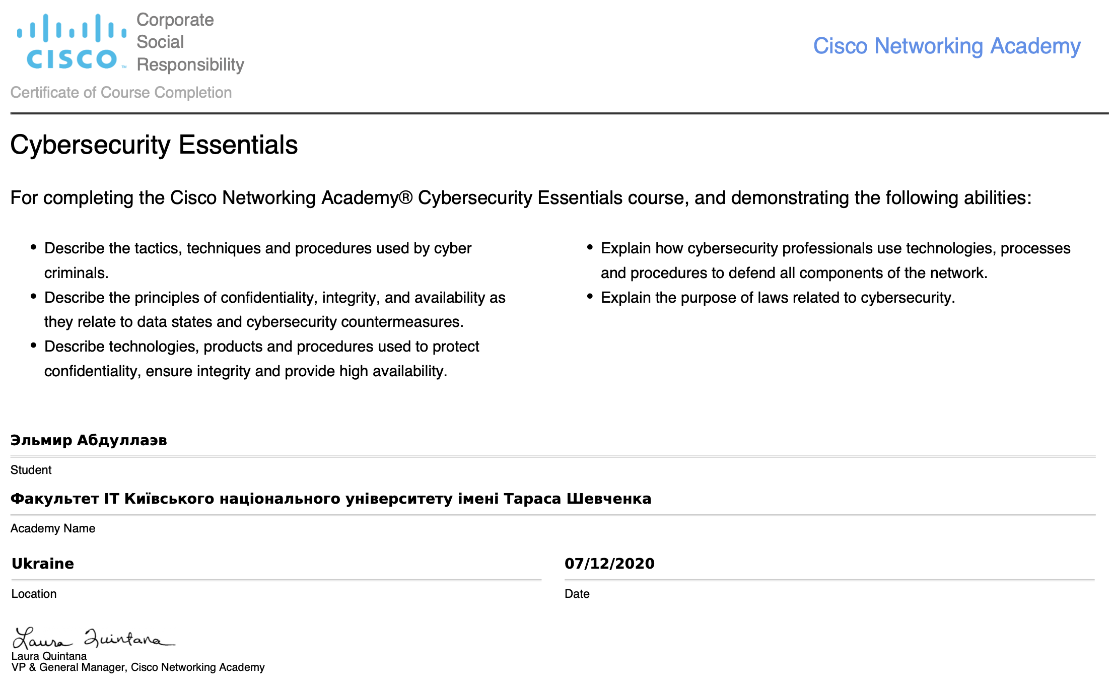Click the Date field label
The width and height of the screenshot is (1111, 685).
pyautogui.click(x=577, y=594)
